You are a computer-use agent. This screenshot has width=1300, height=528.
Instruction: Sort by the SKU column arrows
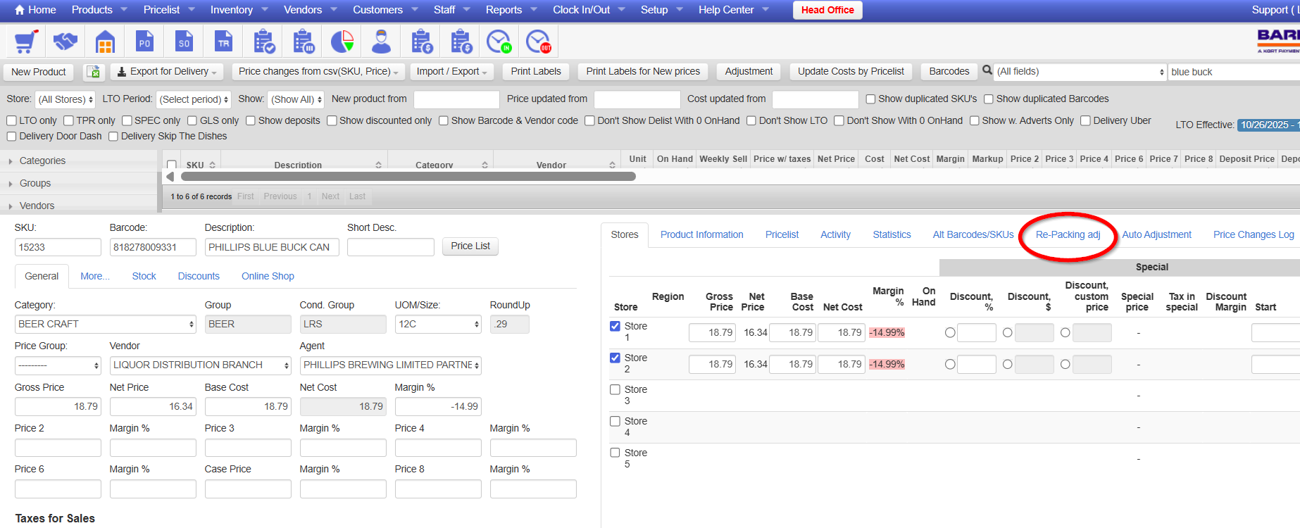(x=213, y=165)
